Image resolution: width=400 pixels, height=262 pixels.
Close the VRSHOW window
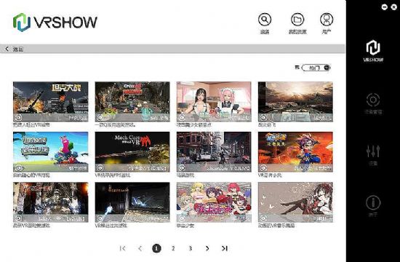(x=394, y=7)
